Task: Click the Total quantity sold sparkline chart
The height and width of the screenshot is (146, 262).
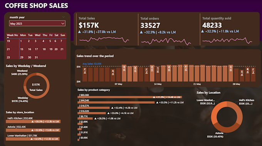Action: click(x=227, y=40)
